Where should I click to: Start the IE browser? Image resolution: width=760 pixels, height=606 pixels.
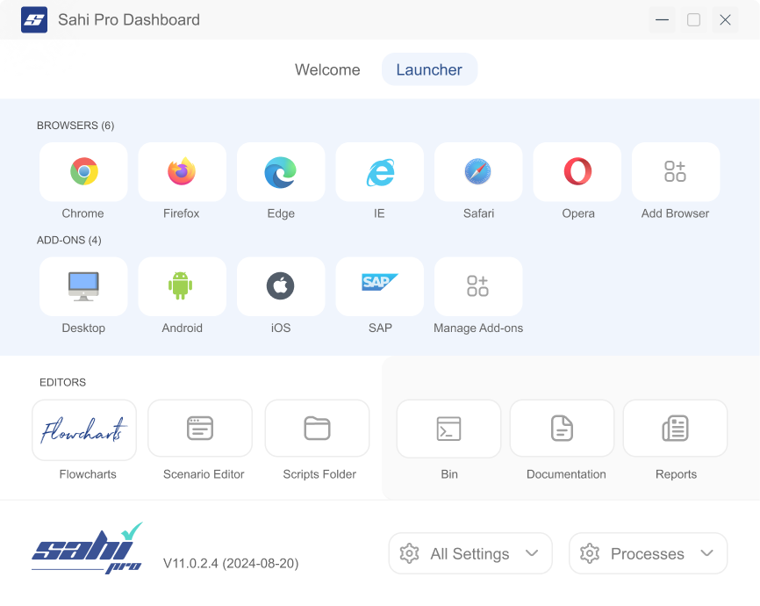click(x=379, y=172)
